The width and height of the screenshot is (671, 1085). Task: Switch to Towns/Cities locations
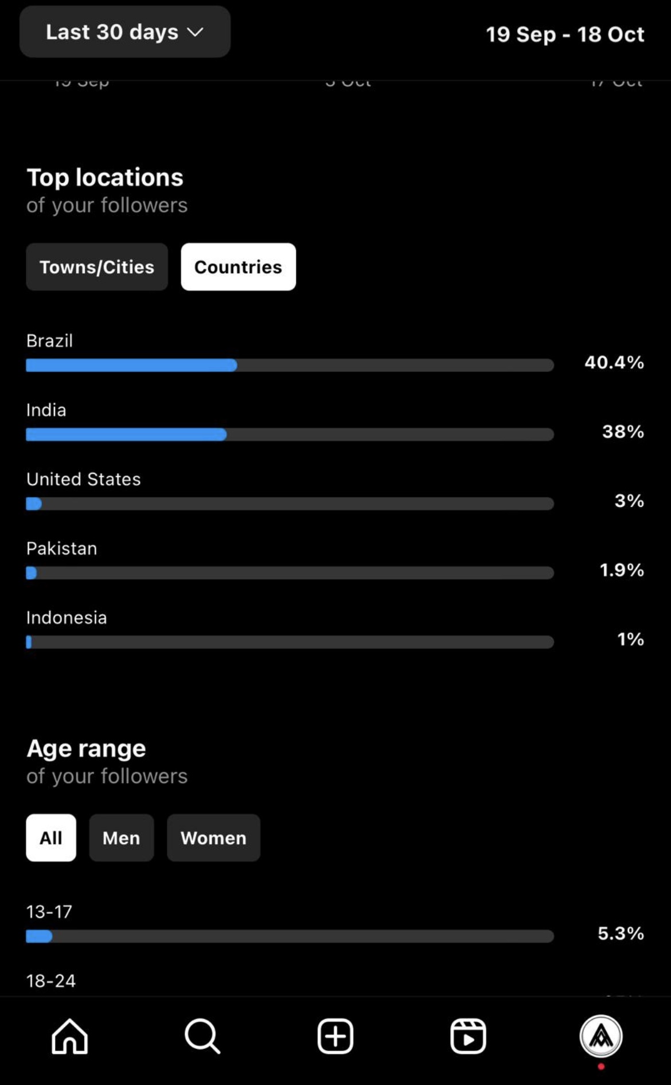(97, 267)
